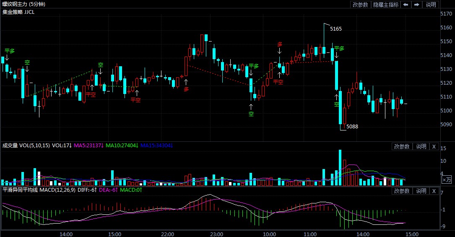455x237 pixels.
Task: Change parameters of the 成交量 panel
Action: [401, 146]
